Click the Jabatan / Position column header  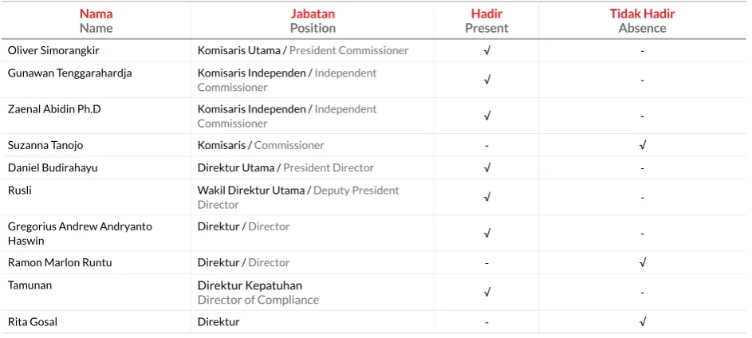point(313,21)
